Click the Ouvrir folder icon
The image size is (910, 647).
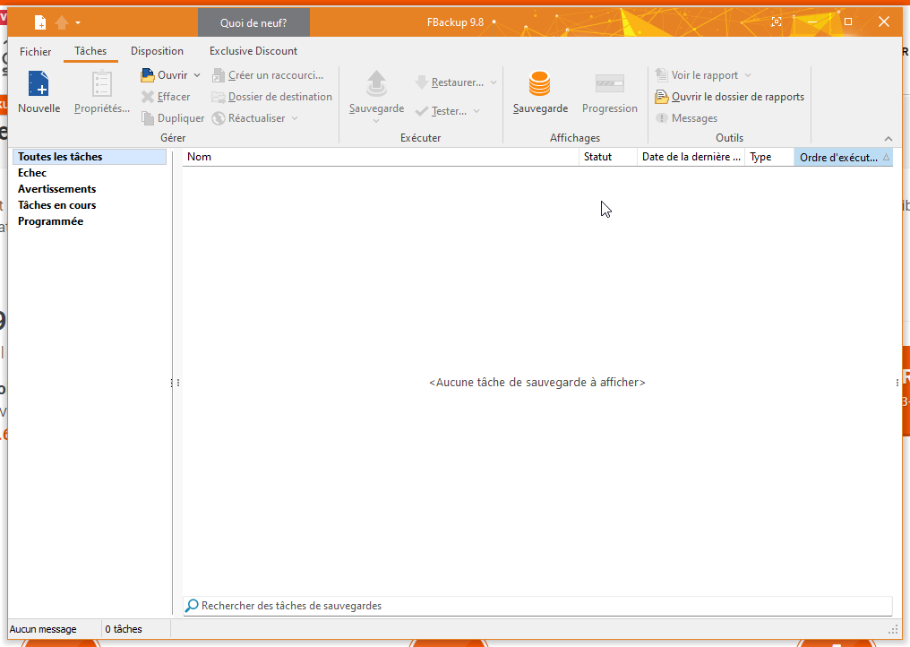click(148, 75)
